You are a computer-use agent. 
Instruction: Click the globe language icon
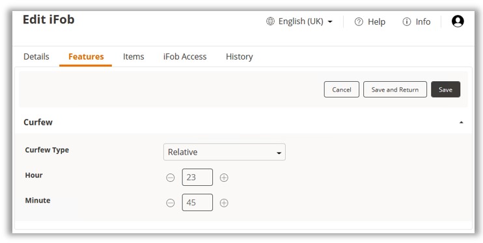click(x=270, y=21)
